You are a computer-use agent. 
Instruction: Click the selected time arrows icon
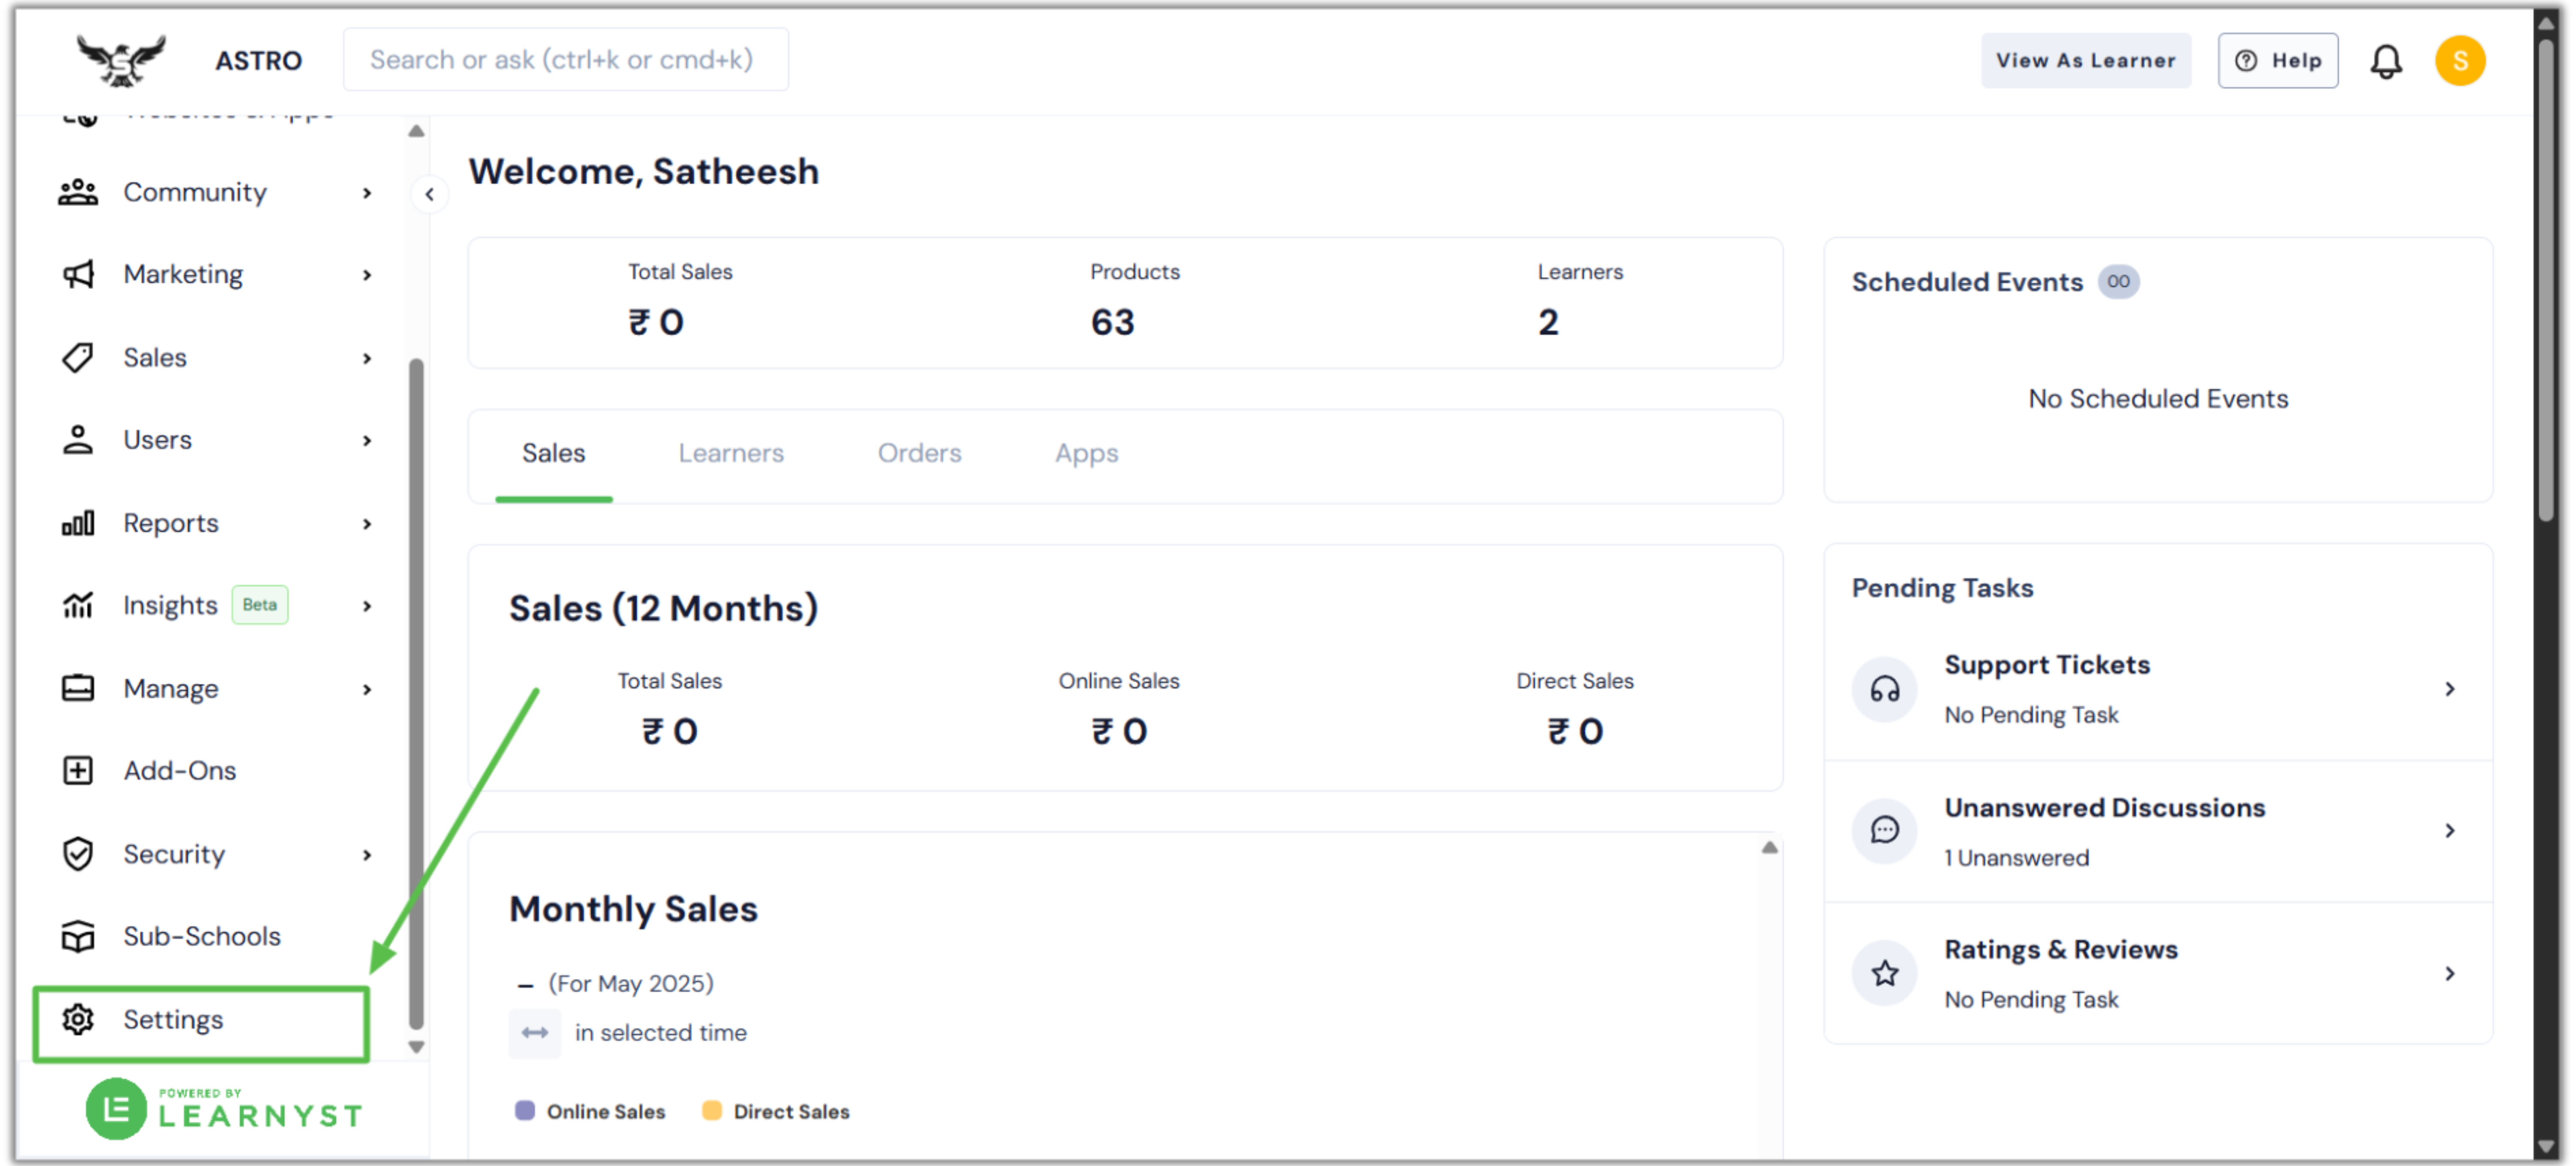535,1033
